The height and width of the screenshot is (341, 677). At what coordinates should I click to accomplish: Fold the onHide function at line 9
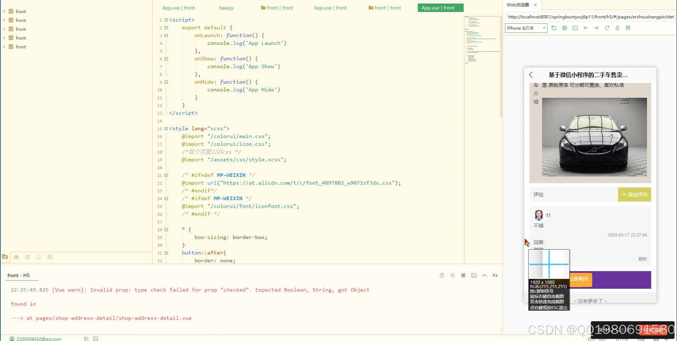coord(166,82)
